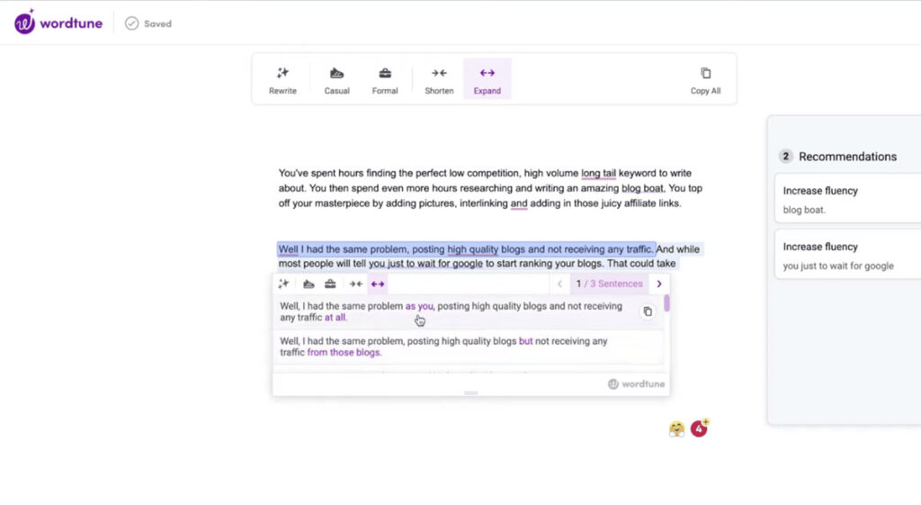Click the hugging face emoji icon
This screenshot has height=505, width=921.
(x=676, y=429)
